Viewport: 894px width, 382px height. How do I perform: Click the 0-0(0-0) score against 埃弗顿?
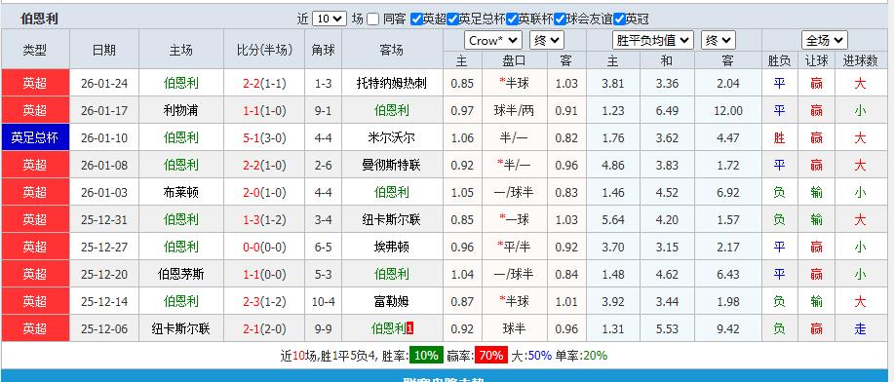pyautogui.click(x=264, y=247)
